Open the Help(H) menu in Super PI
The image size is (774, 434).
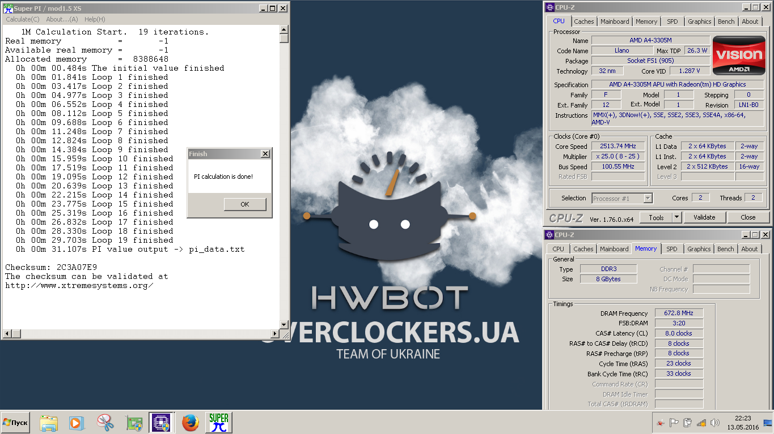click(x=95, y=19)
